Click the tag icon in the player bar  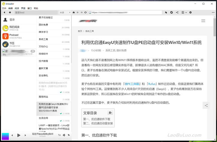pos(69,135)
